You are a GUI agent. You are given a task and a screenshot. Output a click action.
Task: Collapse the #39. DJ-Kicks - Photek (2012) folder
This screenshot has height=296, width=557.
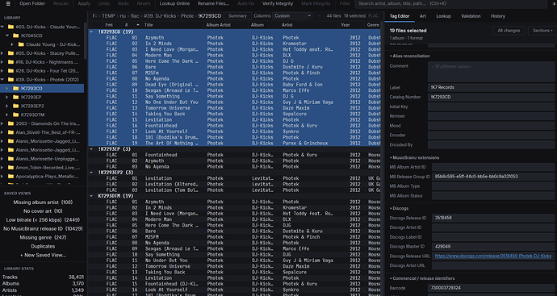tap(2, 80)
